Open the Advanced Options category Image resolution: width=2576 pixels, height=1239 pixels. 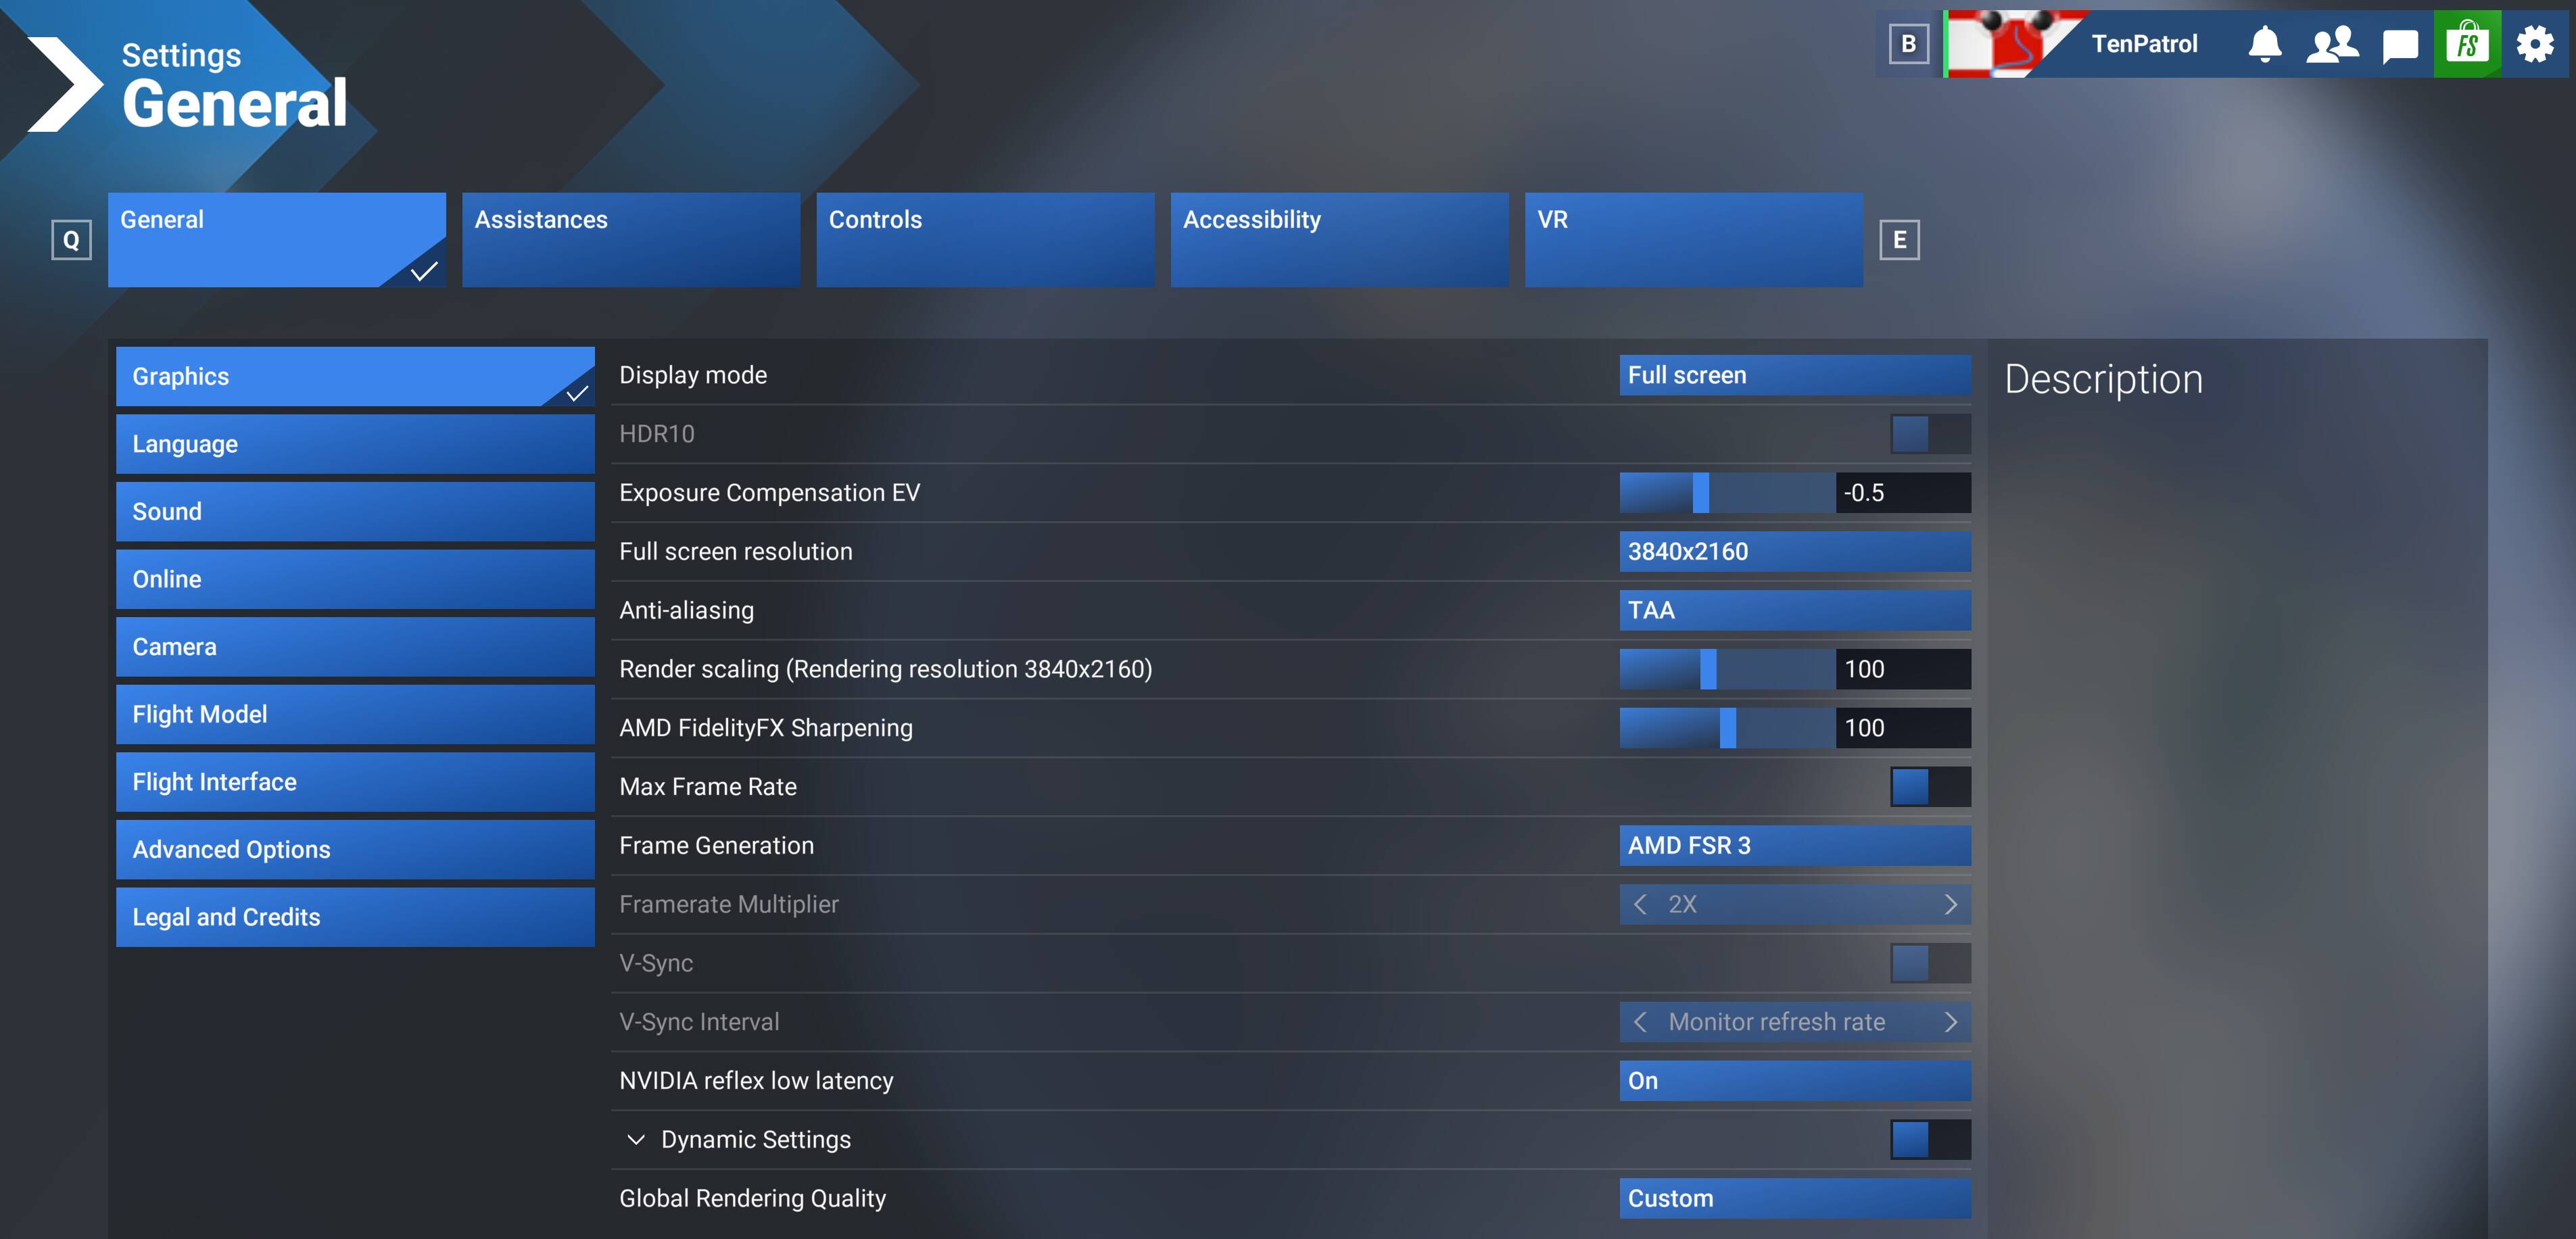(355, 850)
